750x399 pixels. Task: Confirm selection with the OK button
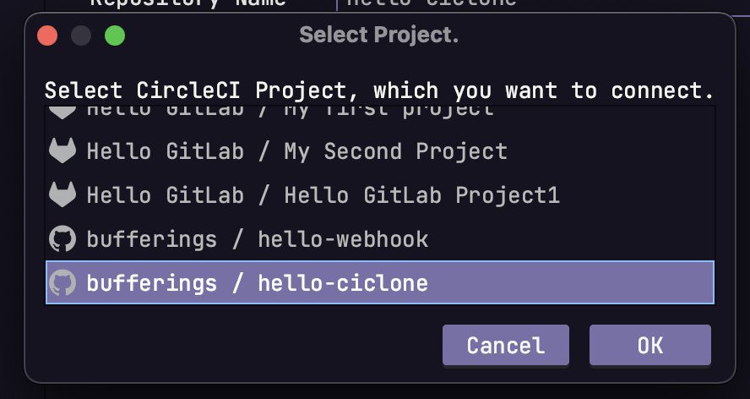pyautogui.click(x=649, y=345)
